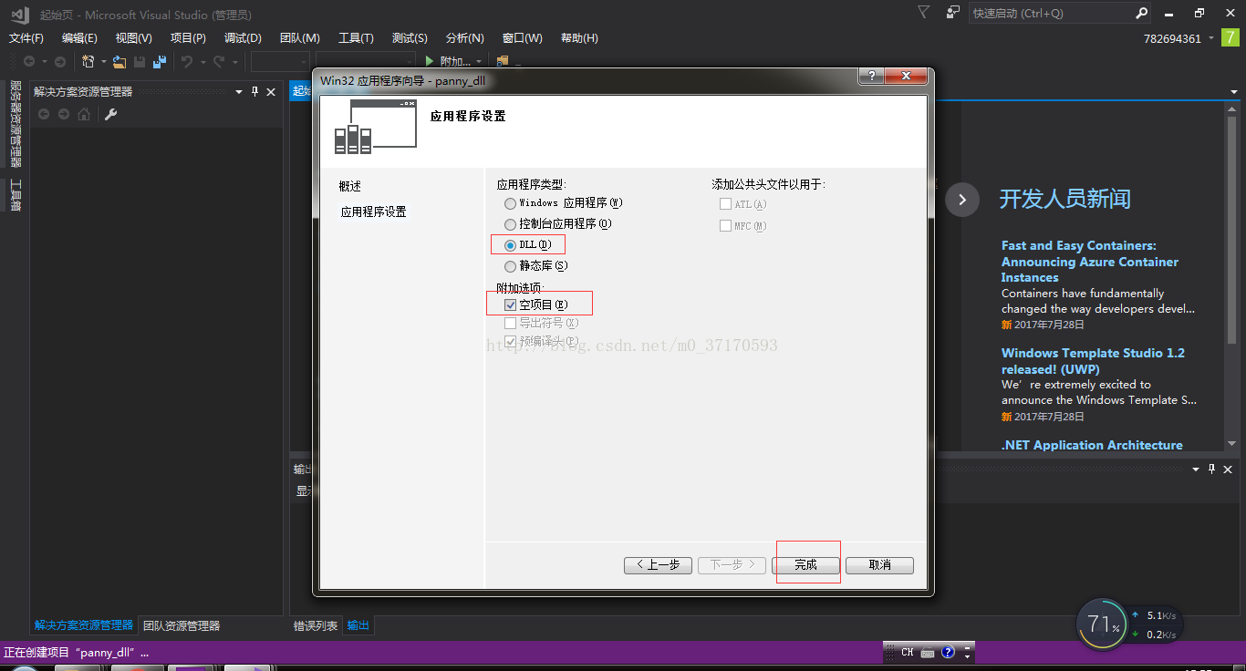
Task: Open the 附加 debug target dropdown arrow
Action: tap(479, 62)
